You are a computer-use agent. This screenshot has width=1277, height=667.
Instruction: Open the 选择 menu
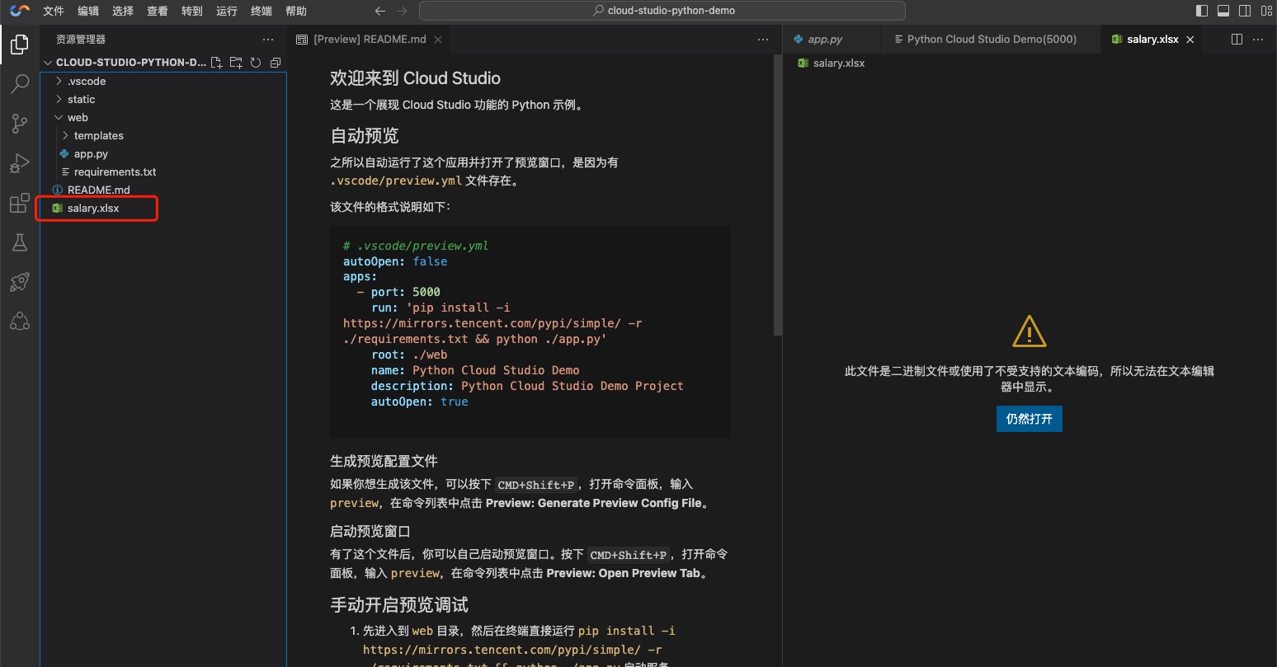(123, 11)
